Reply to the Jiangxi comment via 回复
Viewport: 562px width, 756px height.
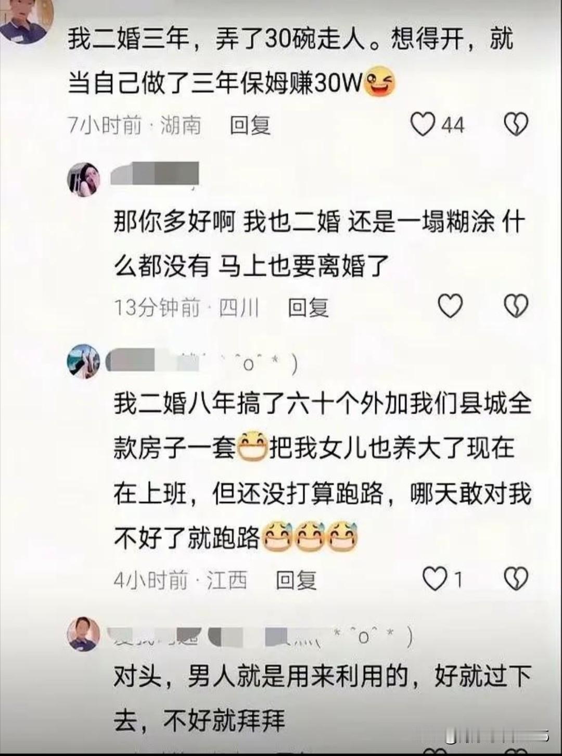[296, 580]
